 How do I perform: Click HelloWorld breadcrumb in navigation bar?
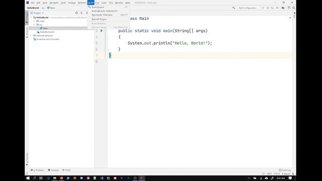[x=33, y=8]
